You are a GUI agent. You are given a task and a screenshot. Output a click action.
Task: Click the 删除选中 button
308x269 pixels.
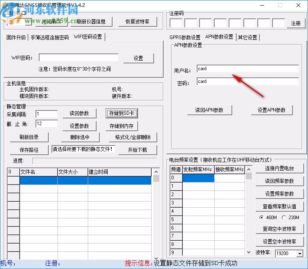click(x=80, y=137)
